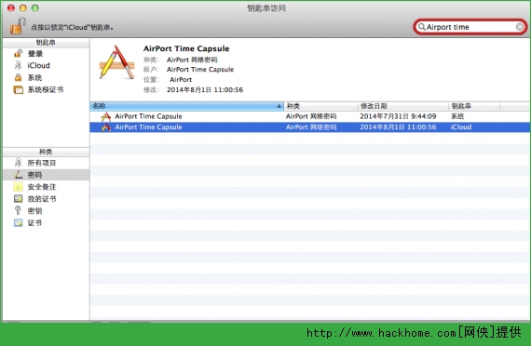Click the 系统 cell in 钥匙串 column
The width and height of the screenshot is (531, 346).
coord(457,116)
